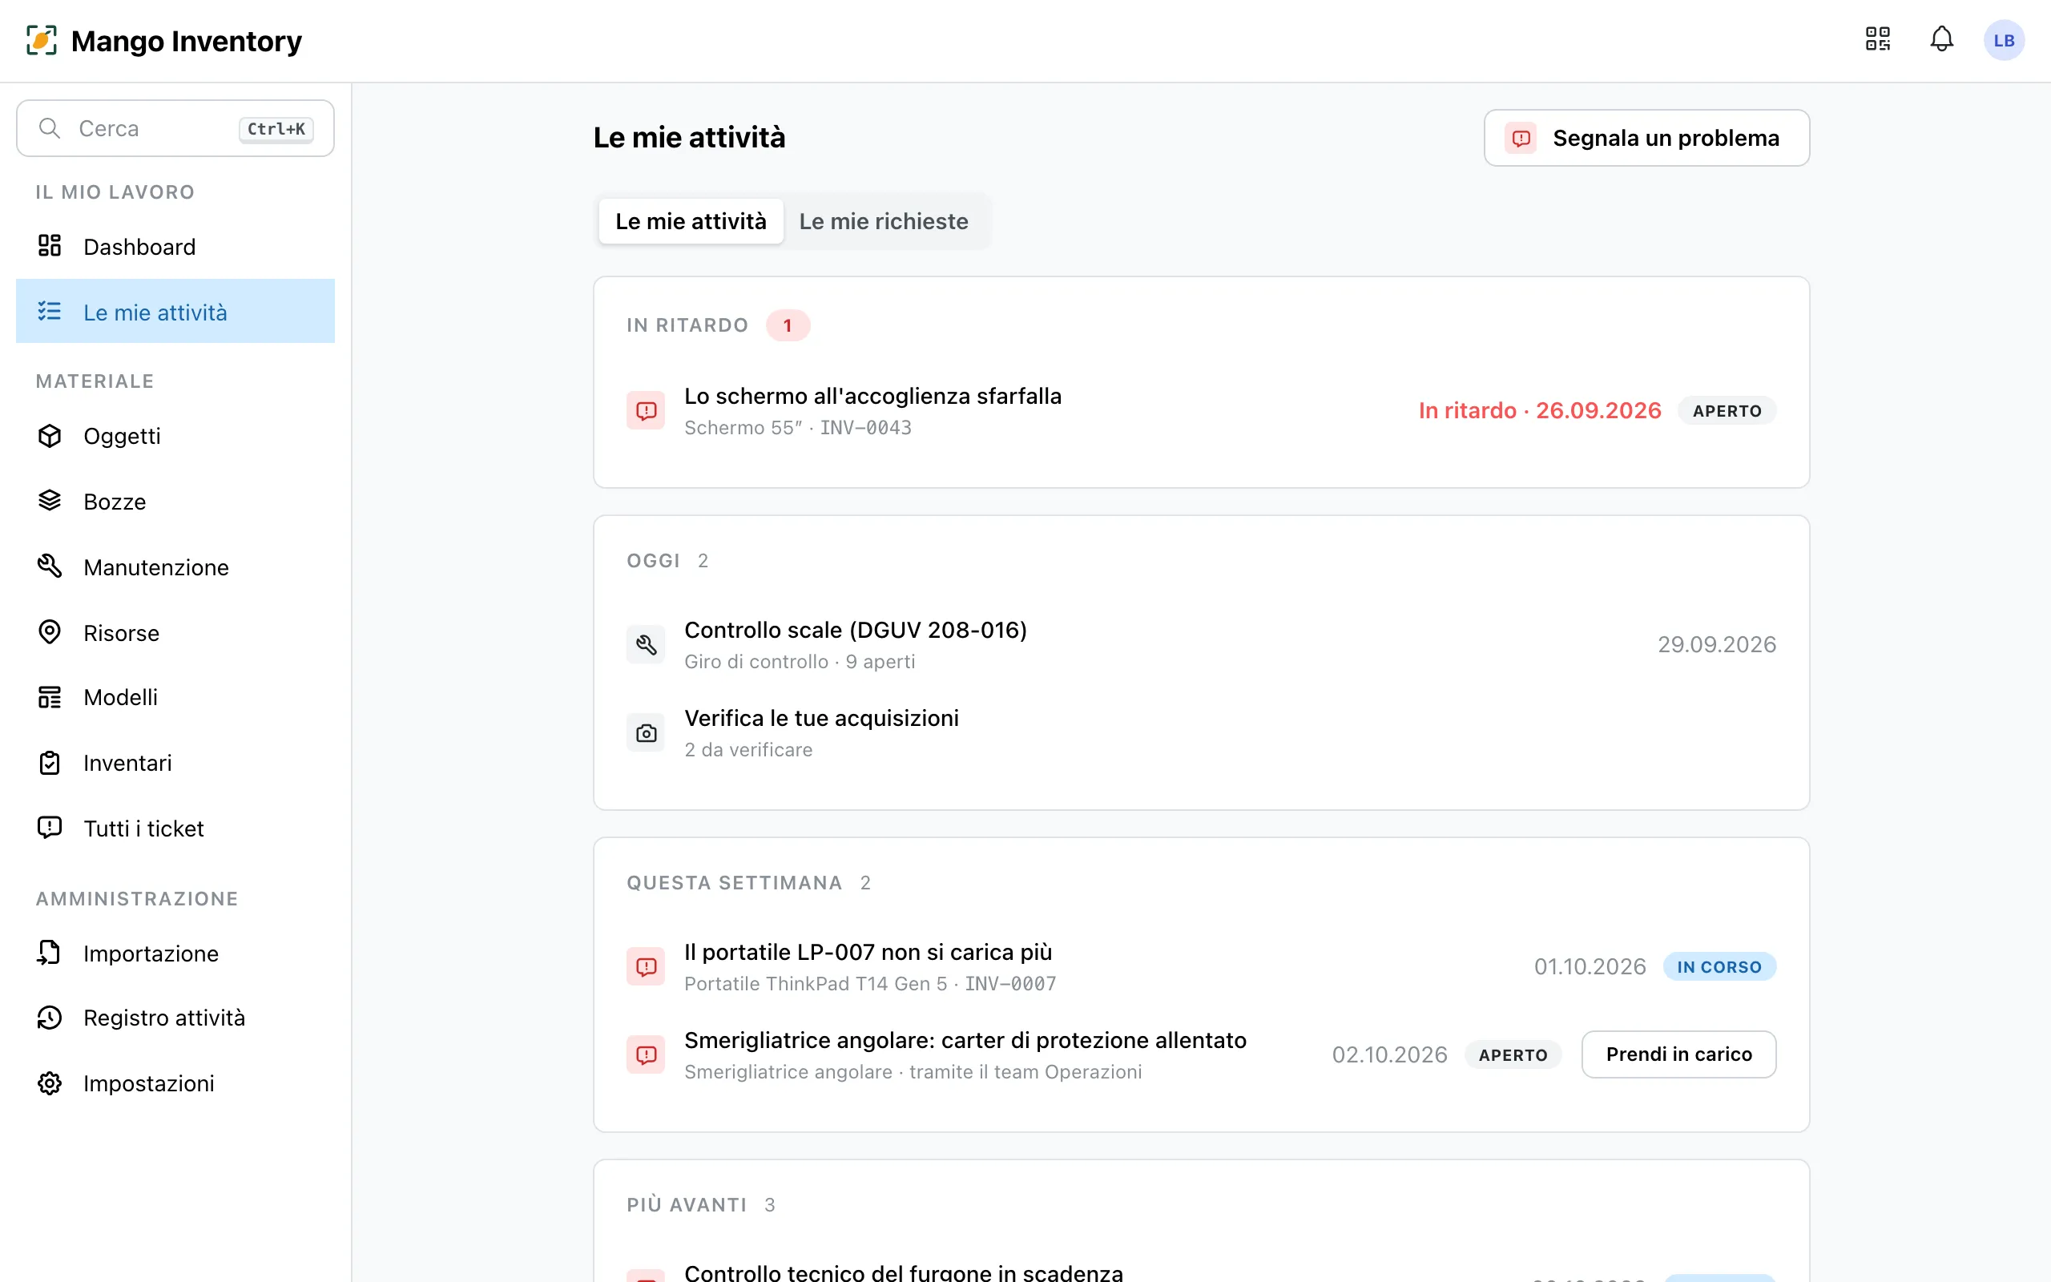Open Impostazioni in the sidebar
The image size is (2051, 1282).
tap(175, 1082)
